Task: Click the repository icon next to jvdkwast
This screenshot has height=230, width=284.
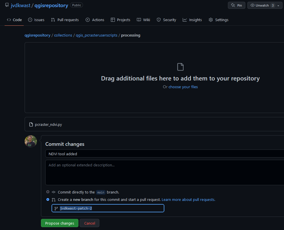Action: [x=7, y=5]
